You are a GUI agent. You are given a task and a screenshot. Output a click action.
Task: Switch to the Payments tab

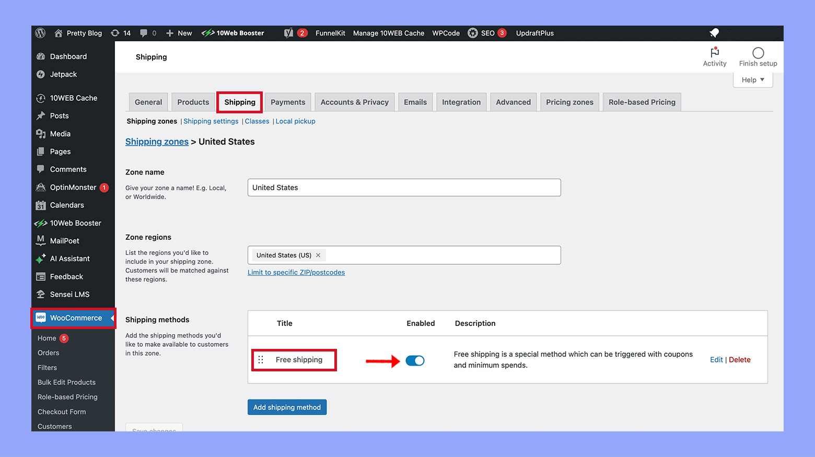click(288, 102)
